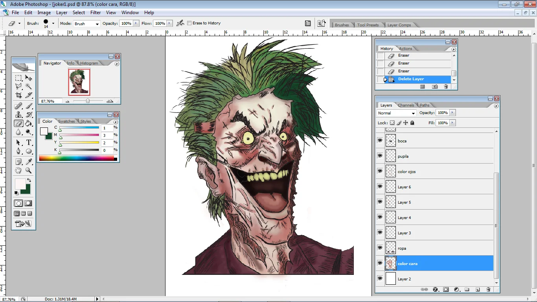Open the Opacity slider arrow in options bar
This screenshot has height=302, width=537.
tap(136, 24)
